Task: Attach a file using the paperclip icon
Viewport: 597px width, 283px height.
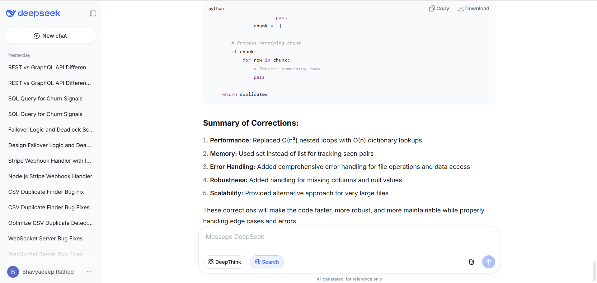Action: pos(471,262)
